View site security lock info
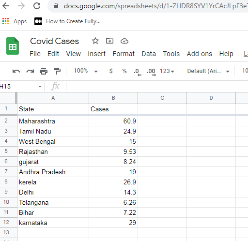 (56, 6)
